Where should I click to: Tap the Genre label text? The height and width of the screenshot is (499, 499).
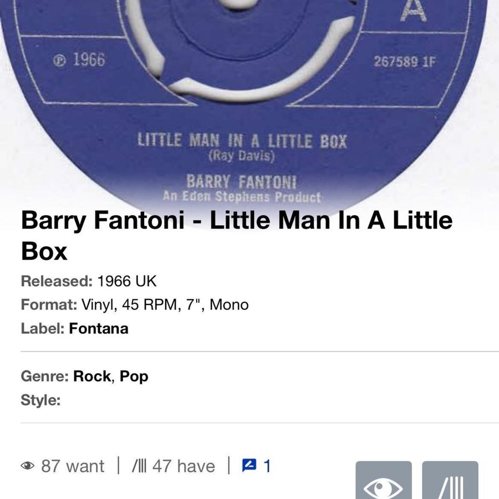point(45,376)
